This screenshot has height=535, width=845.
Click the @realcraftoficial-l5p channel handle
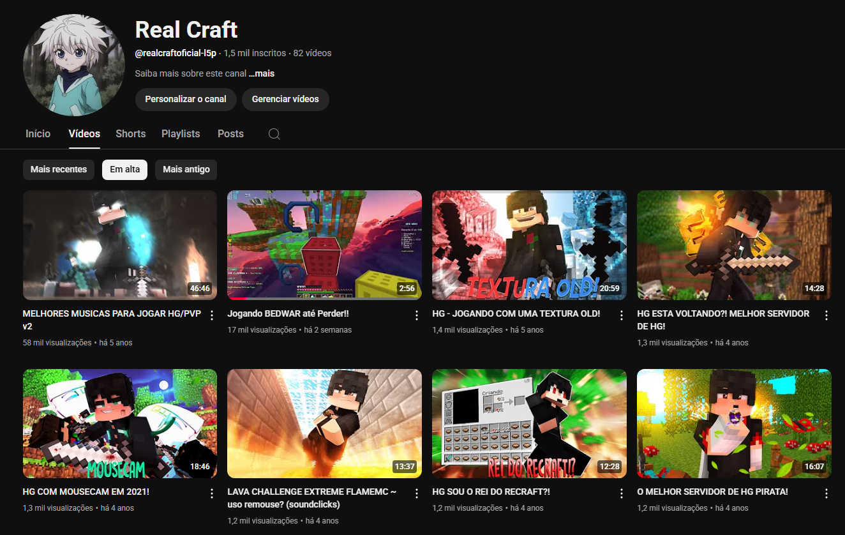point(176,53)
